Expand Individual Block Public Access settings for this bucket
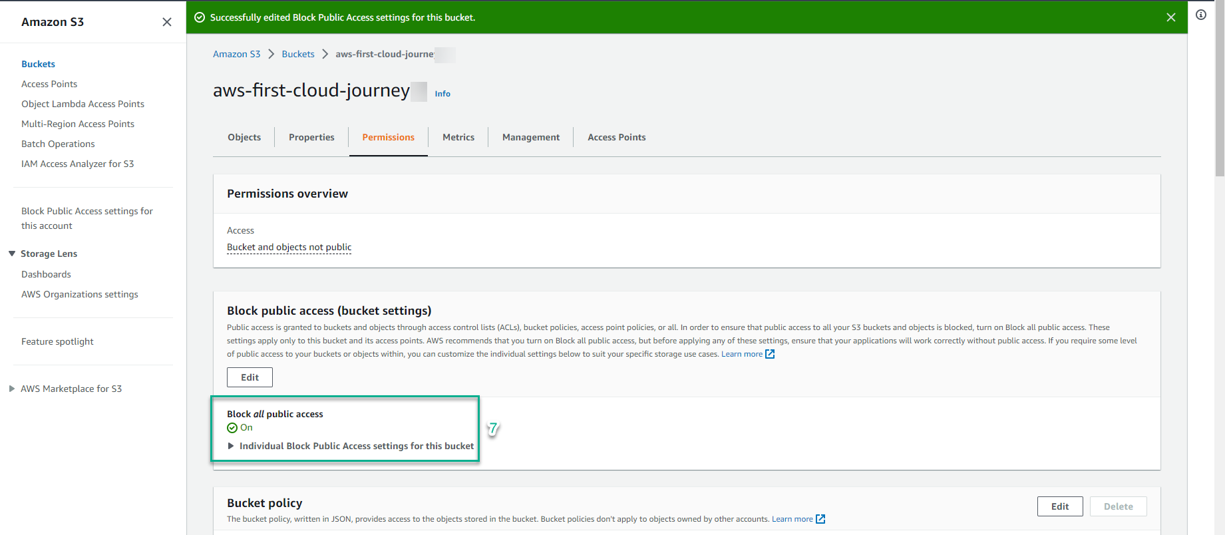The width and height of the screenshot is (1225, 535). [351, 446]
